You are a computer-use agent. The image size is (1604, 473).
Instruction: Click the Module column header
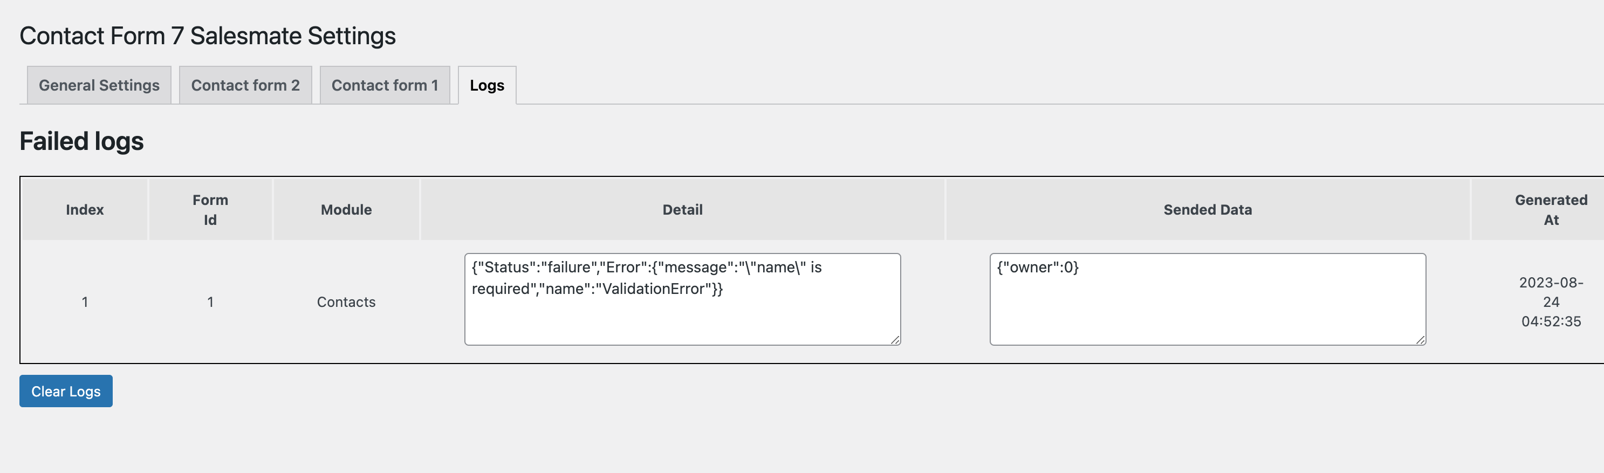coord(346,210)
